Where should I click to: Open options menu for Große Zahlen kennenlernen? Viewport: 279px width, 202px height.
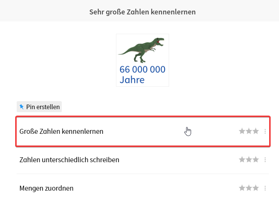[265, 131]
